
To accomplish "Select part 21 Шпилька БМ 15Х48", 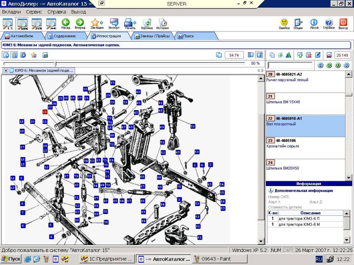I will point(305,104).
